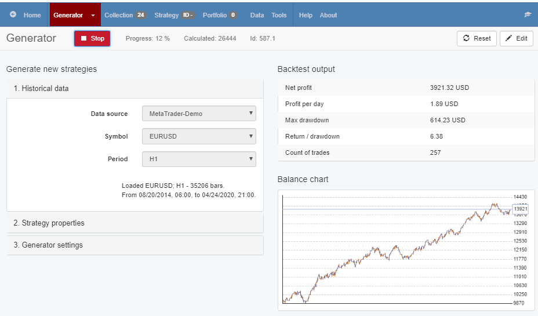This screenshot has height=316, width=538.
Task: Click the Portfolio count badge 0
Action: pyautogui.click(x=233, y=15)
